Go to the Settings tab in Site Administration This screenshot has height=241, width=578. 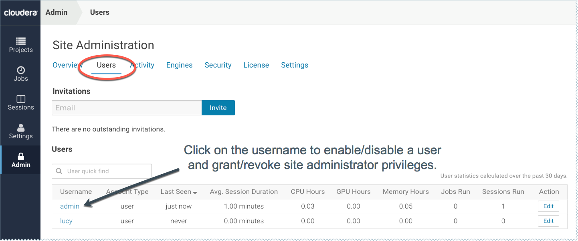(295, 65)
